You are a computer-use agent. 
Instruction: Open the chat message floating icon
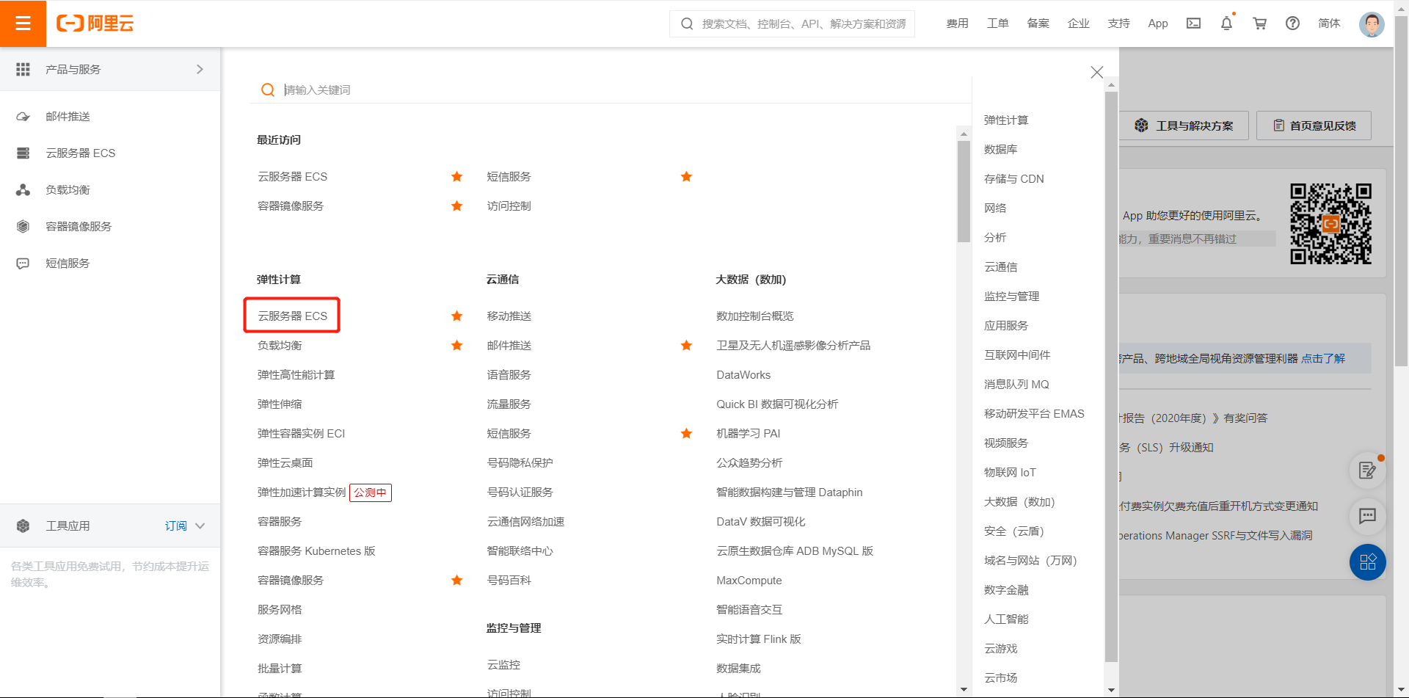click(1368, 516)
